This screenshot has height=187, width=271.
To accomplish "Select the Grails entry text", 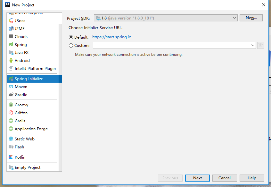I will coord(20,121).
